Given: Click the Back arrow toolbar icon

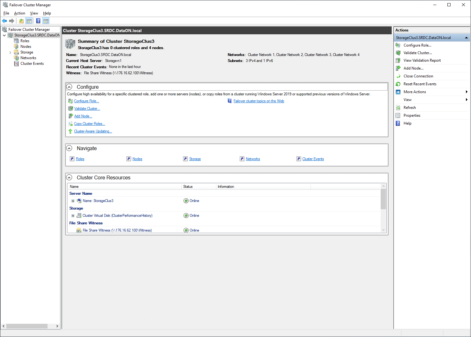Looking at the screenshot, I should (4, 21).
